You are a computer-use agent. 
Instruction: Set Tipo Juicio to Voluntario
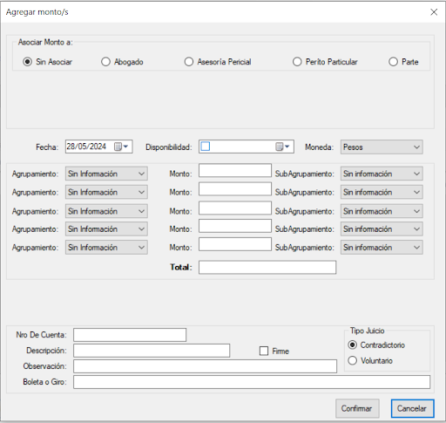(353, 360)
